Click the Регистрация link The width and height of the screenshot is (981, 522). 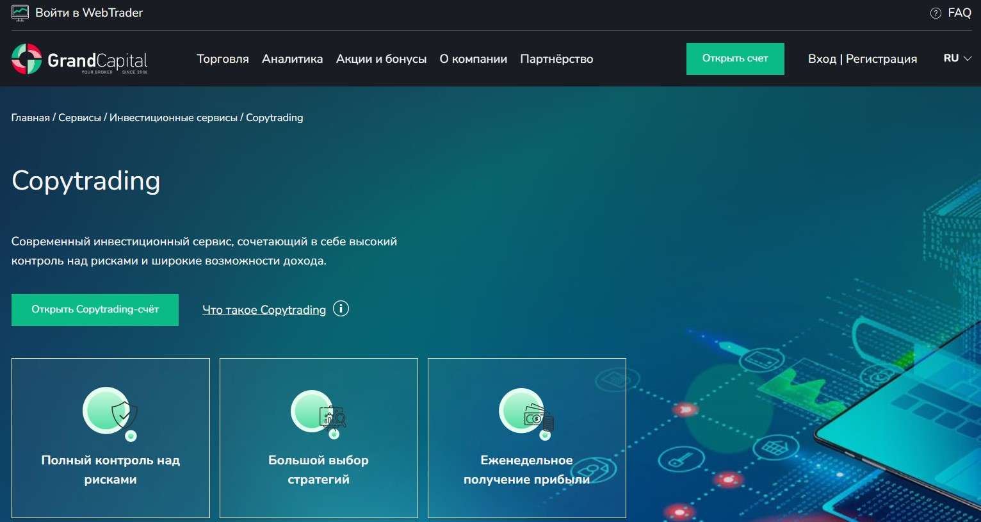(882, 59)
